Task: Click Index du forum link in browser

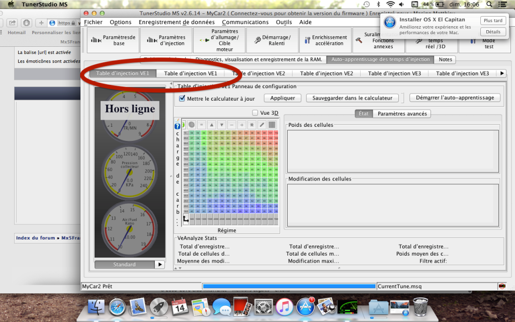Action: [36, 237]
